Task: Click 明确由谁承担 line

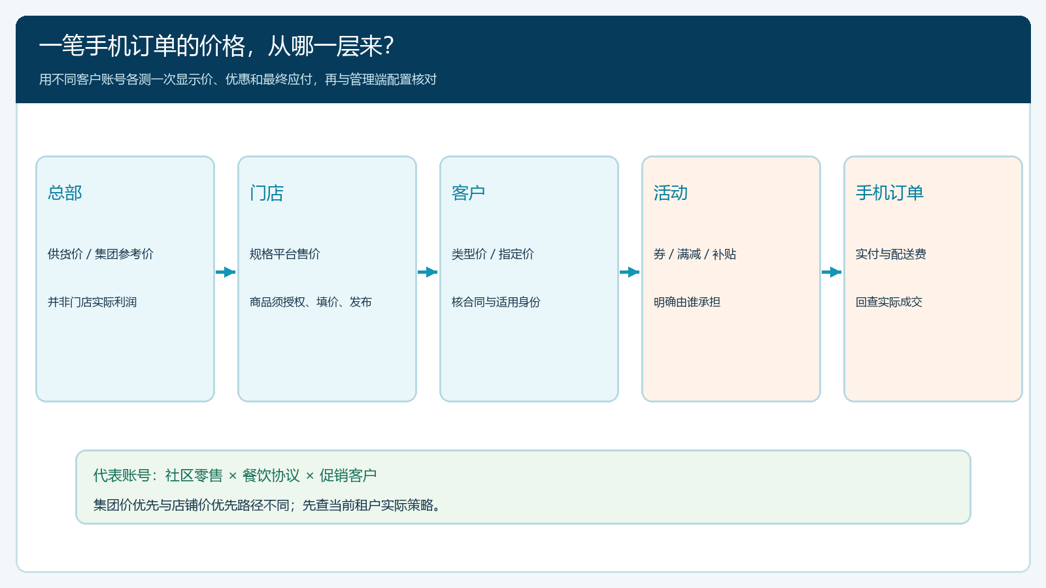Action: (687, 302)
